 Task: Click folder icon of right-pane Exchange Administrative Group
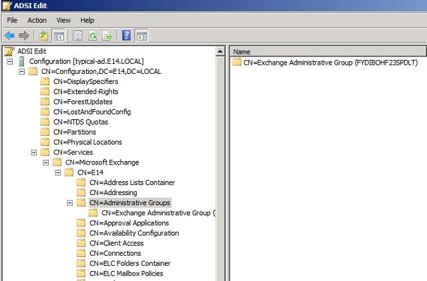coord(237,62)
